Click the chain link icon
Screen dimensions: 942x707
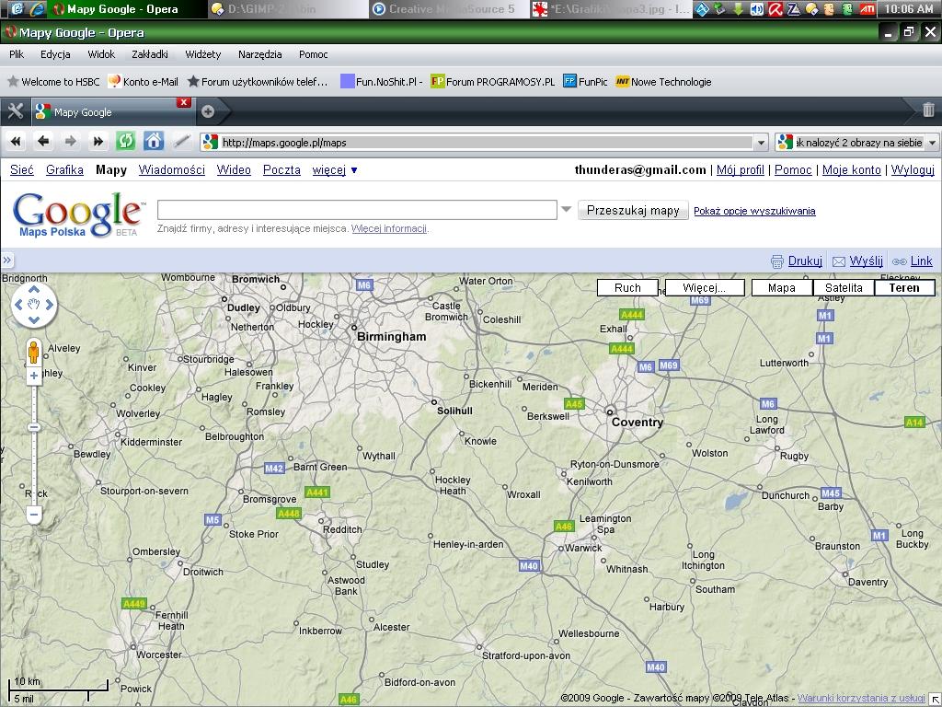pyautogui.click(x=900, y=261)
